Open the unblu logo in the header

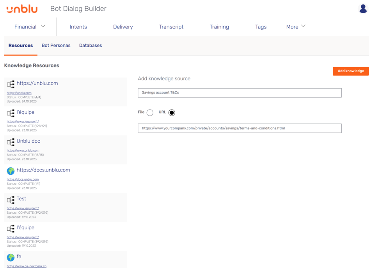pos(21,9)
